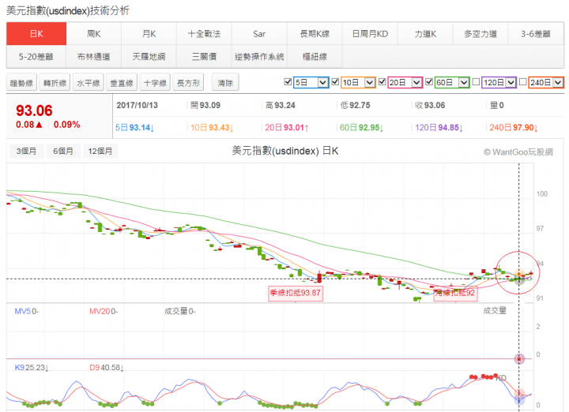Viewport: 569px width, 412px height.
Task: Switch to the 周K tab
Action: (93, 35)
